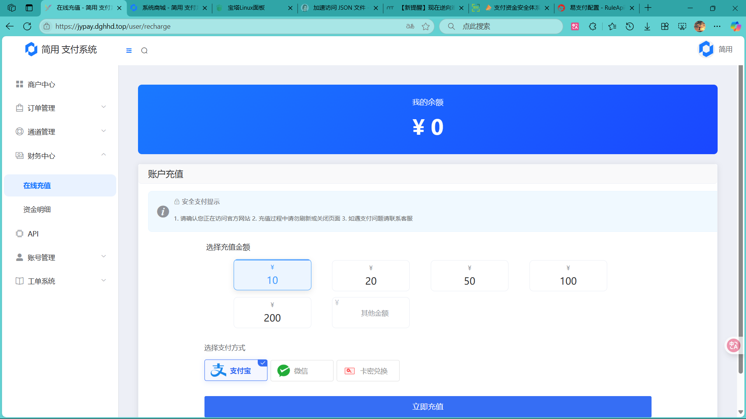746x419 pixels.
Task: Open the search icon in header
Action: (x=144, y=50)
